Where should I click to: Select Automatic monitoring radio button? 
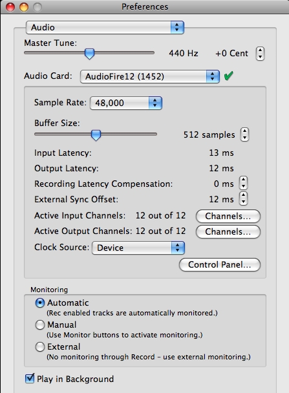pyautogui.click(x=40, y=303)
